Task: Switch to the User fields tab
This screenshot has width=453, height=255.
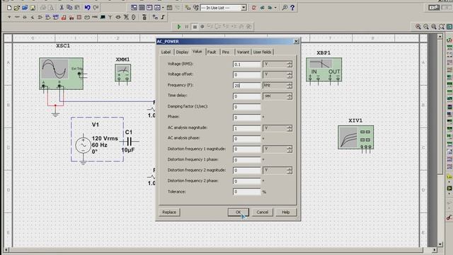Action: 263,52
